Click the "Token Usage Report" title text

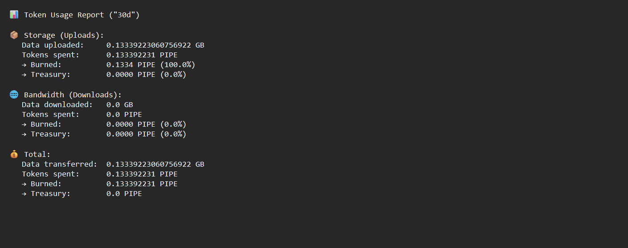point(64,15)
